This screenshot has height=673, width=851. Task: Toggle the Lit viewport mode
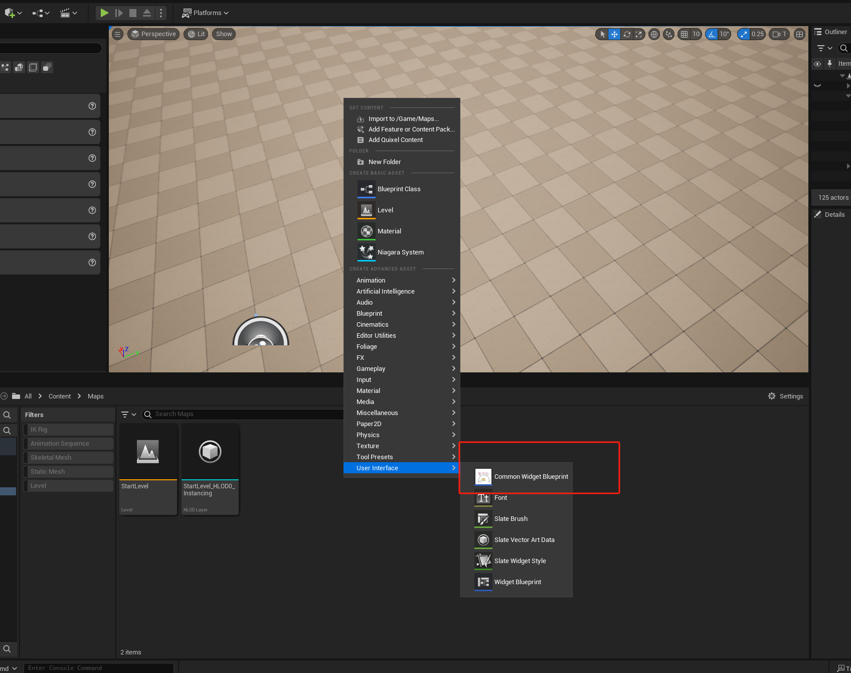tap(196, 34)
